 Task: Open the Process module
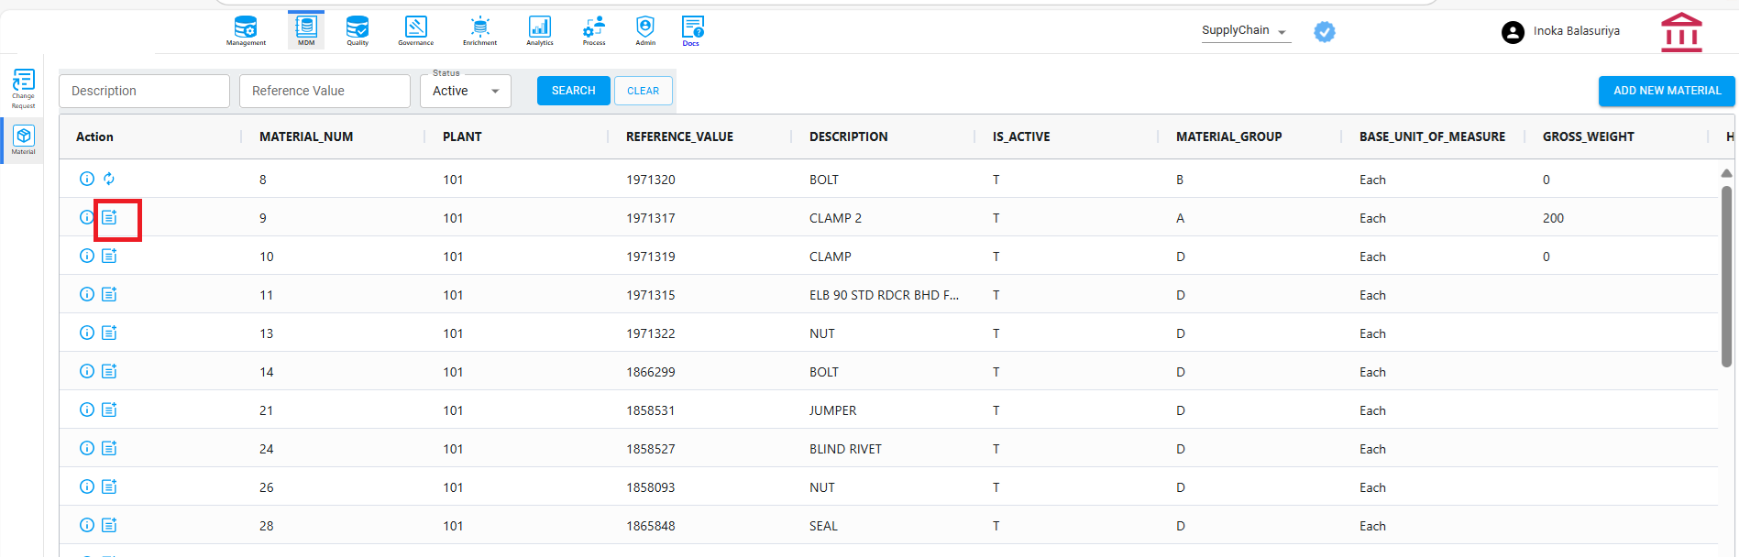594,30
